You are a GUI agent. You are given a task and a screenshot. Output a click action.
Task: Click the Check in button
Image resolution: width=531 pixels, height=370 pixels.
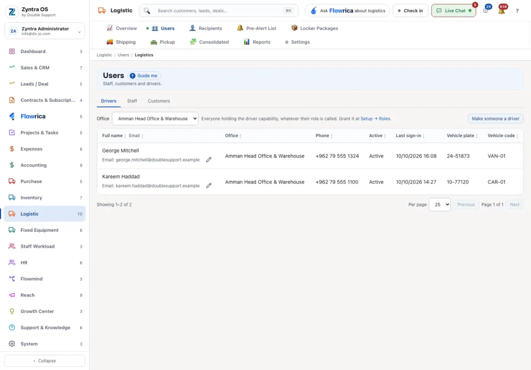click(x=410, y=11)
